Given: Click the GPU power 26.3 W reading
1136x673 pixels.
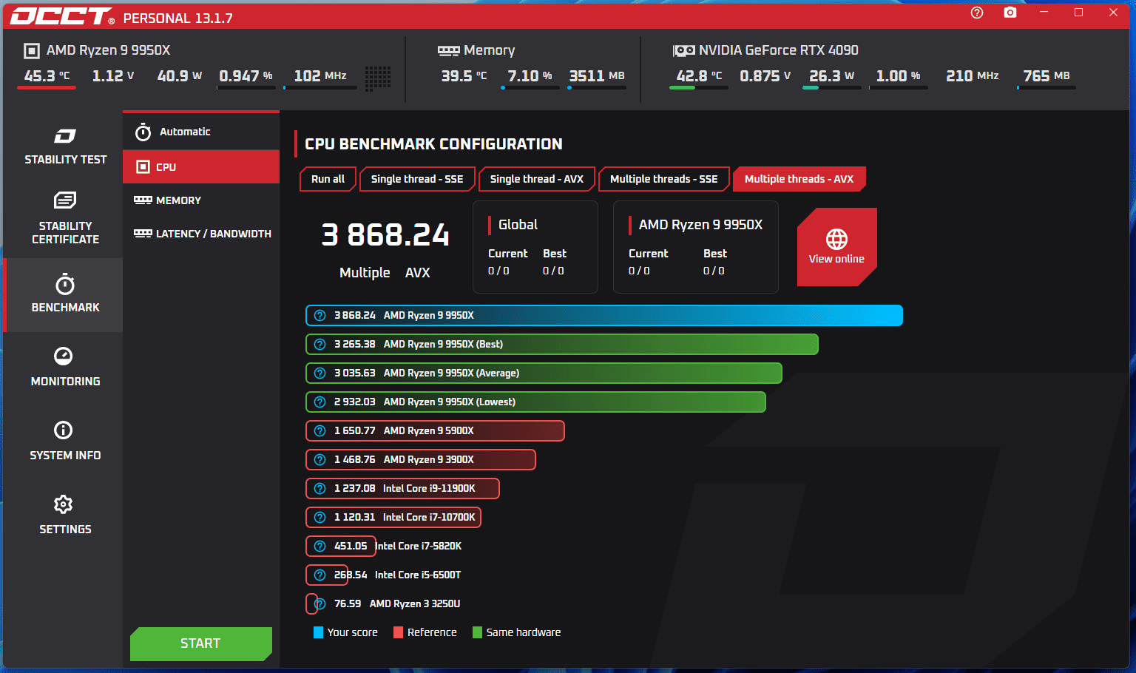Looking at the screenshot, I should 832,76.
